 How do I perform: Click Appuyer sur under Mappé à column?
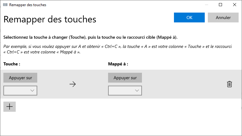click(x=125, y=78)
